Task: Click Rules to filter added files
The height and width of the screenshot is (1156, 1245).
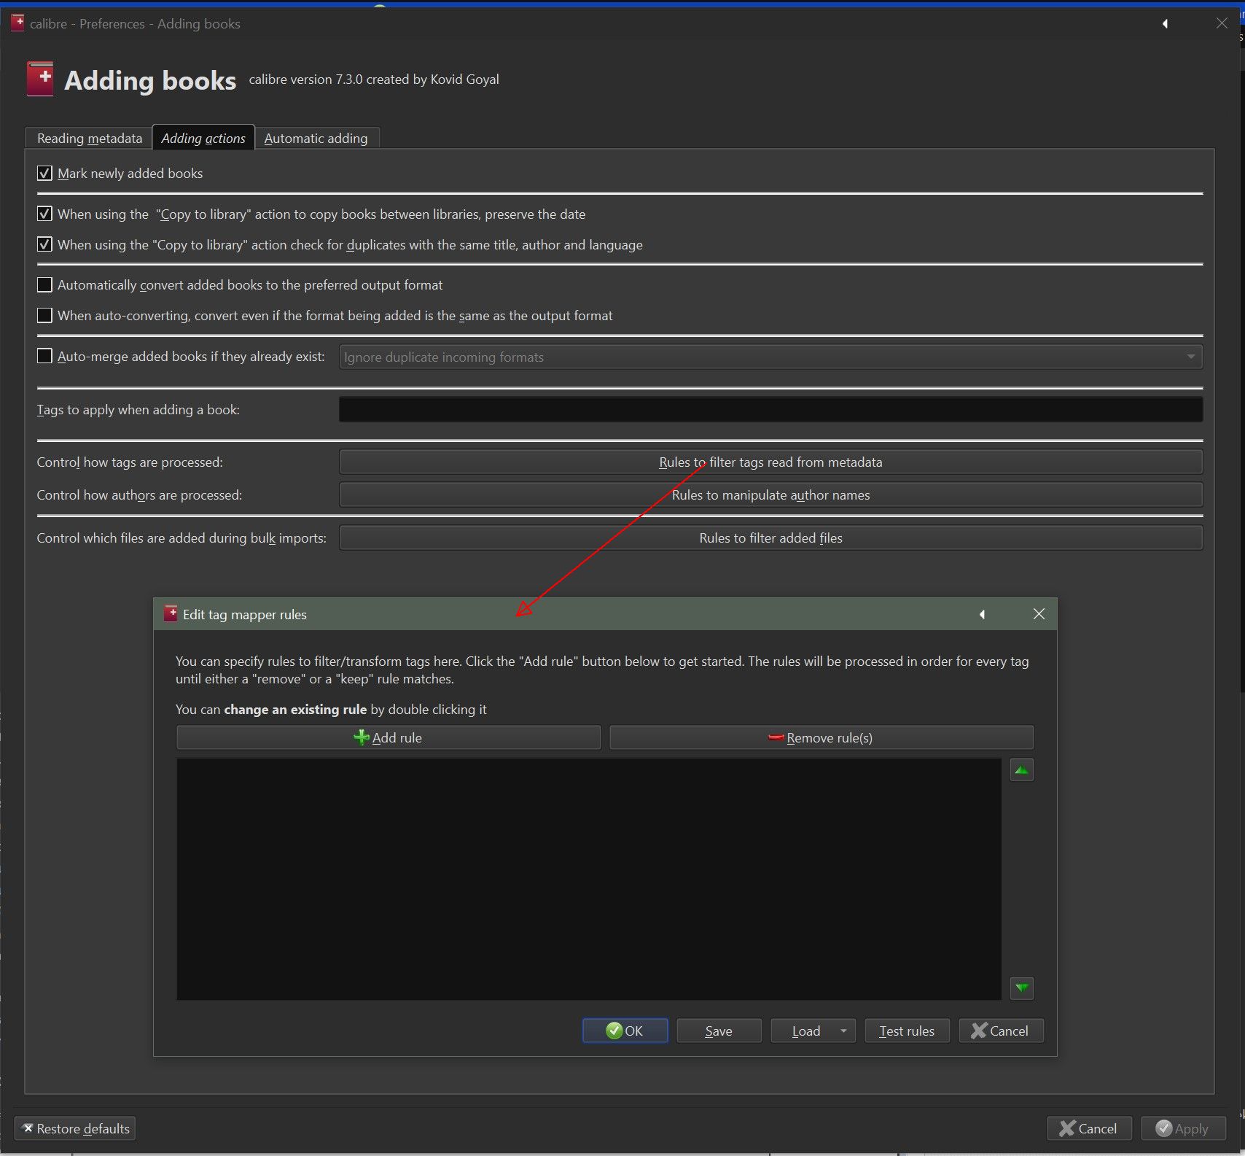Action: (x=770, y=538)
